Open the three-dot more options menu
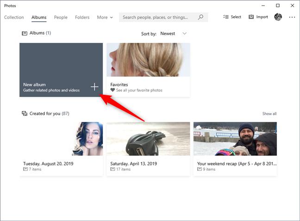 click(x=292, y=17)
